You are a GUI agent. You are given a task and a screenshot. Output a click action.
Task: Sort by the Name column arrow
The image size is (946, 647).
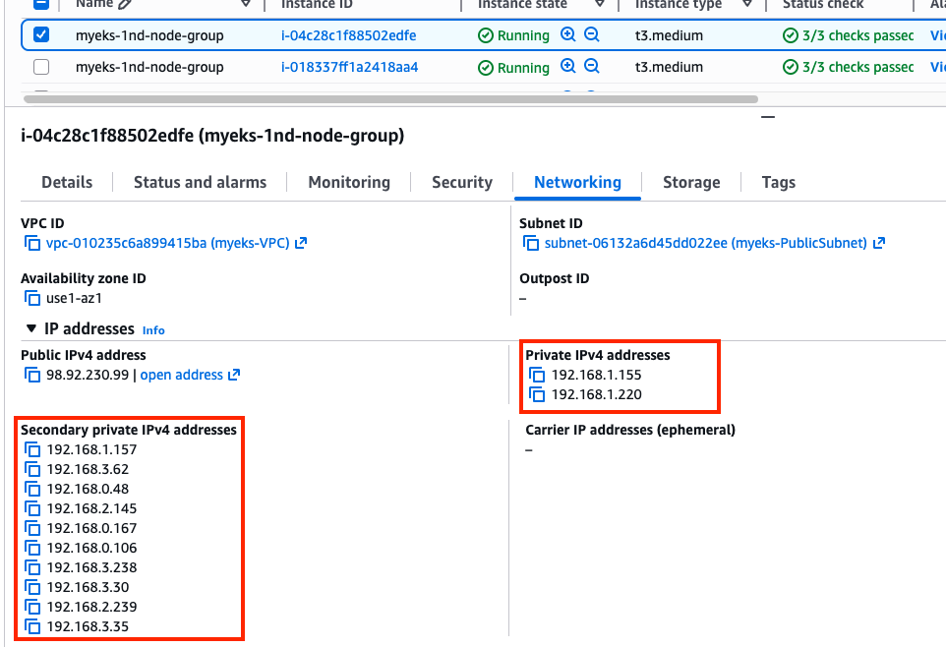point(246,5)
